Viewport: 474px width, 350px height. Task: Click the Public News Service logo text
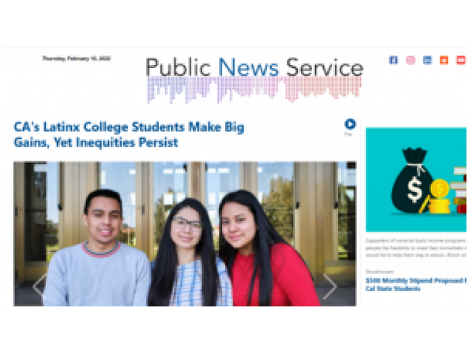(x=254, y=67)
